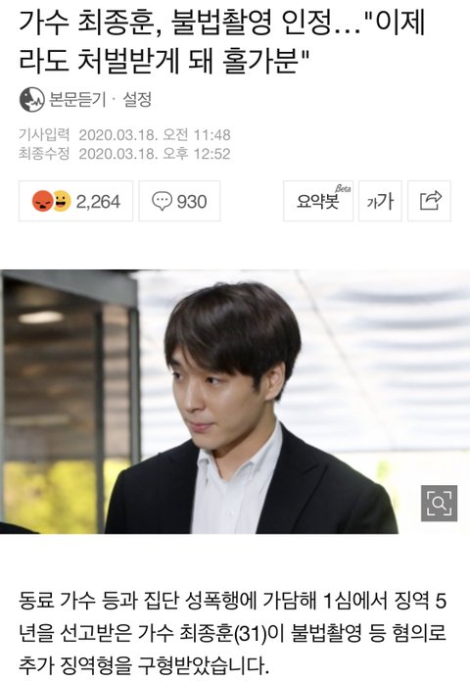Tap the share arrow icon
The width and height of the screenshot is (470, 681).
coord(430,201)
